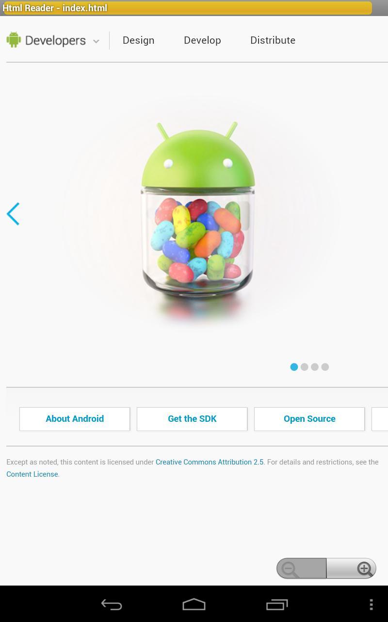
Task: Click the Open Source button
Action: click(x=309, y=419)
